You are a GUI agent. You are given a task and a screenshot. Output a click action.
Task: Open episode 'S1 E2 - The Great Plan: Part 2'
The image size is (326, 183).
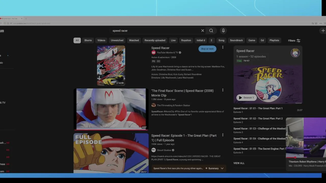click(x=258, y=118)
